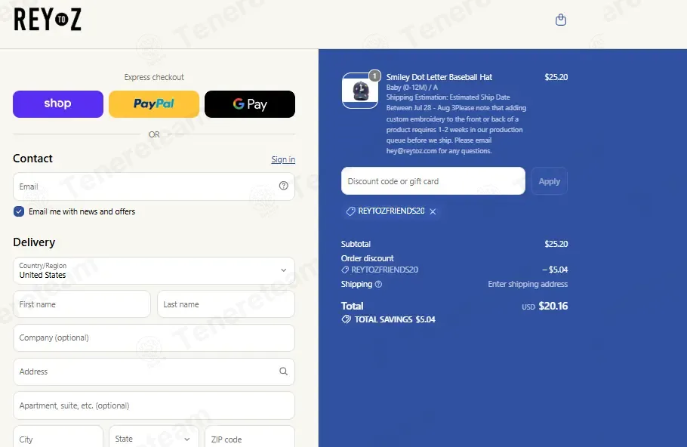
Task: Click the Sign in link
Action: pyautogui.click(x=283, y=159)
